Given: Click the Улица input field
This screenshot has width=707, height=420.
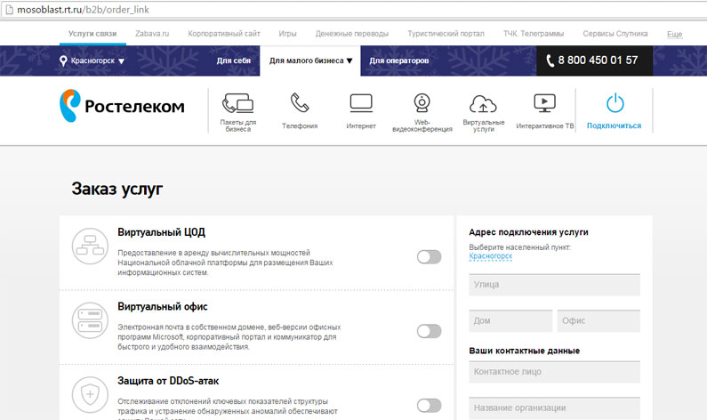Looking at the screenshot, I should pyautogui.click(x=554, y=285).
